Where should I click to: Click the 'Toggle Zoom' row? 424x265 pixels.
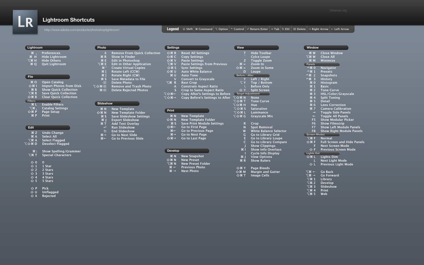258,60
